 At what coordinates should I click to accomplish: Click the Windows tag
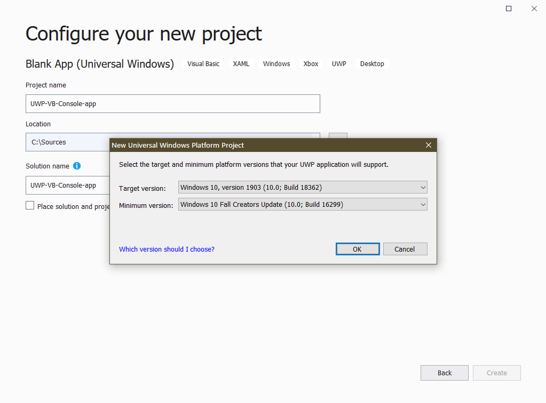pyautogui.click(x=277, y=63)
